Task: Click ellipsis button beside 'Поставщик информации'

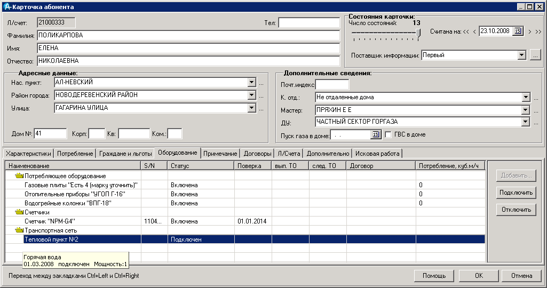Action: tap(535, 55)
